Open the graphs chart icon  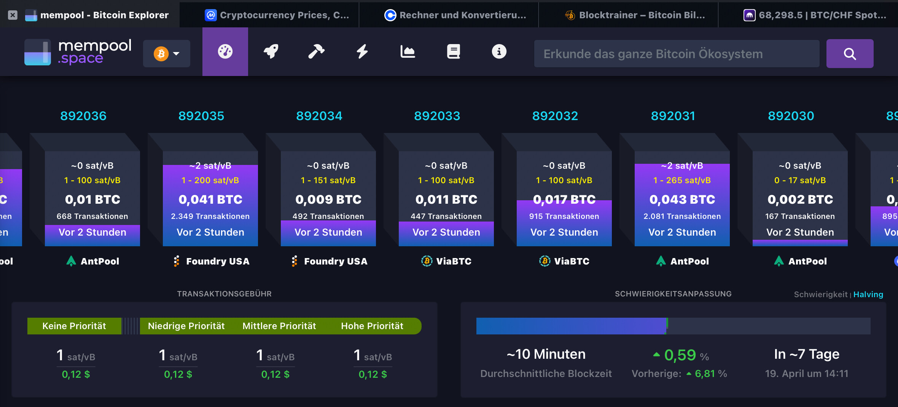pos(408,52)
